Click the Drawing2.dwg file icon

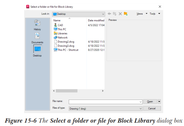tap(55, 42)
